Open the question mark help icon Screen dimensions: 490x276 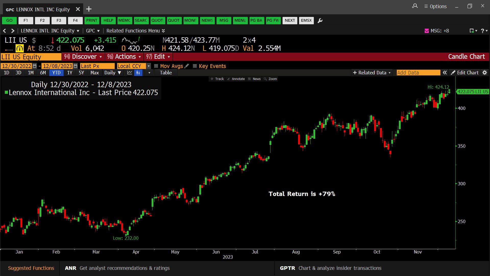tap(482, 31)
